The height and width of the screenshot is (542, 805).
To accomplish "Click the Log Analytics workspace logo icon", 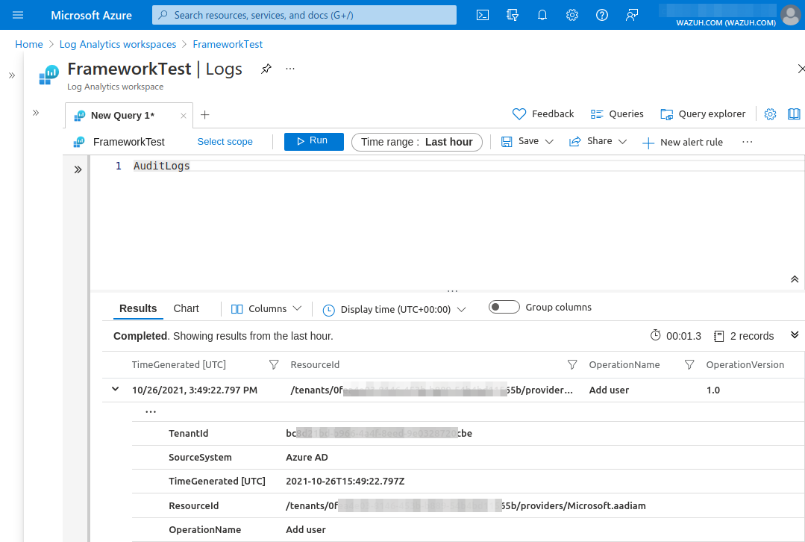I will pyautogui.click(x=49, y=75).
